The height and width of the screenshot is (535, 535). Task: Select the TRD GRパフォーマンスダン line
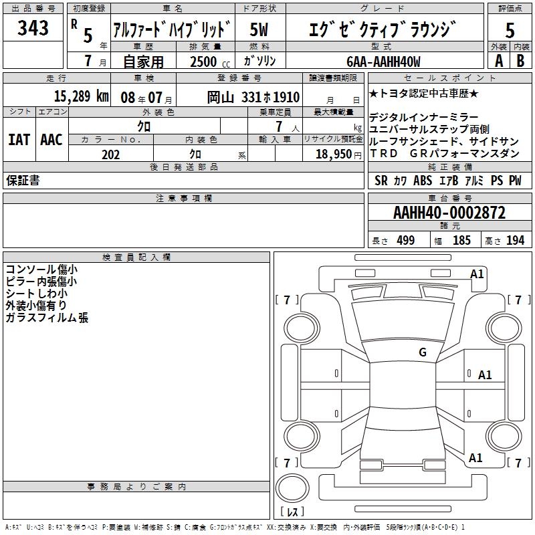pyautogui.click(x=445, y=154)
